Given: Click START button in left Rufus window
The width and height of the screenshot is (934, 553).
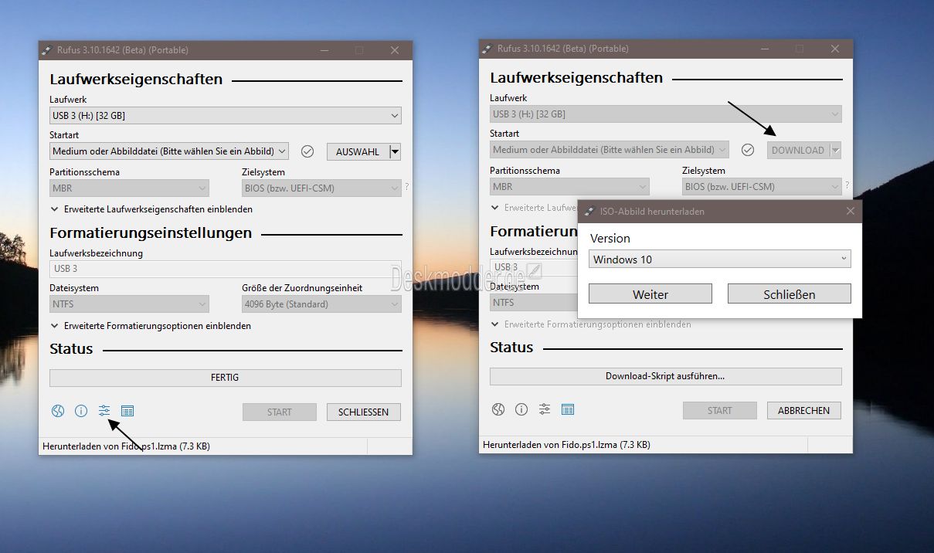Looking at the screenshot, I should [x=280, y=412].
